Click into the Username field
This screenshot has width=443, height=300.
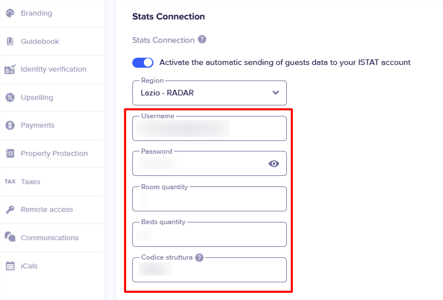coord(209,129)
